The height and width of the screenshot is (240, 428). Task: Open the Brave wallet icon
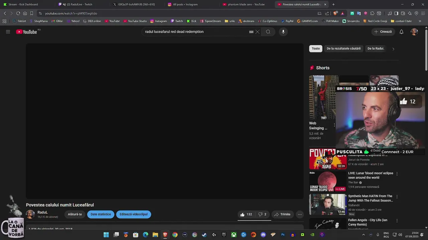[x=403, y=13]
